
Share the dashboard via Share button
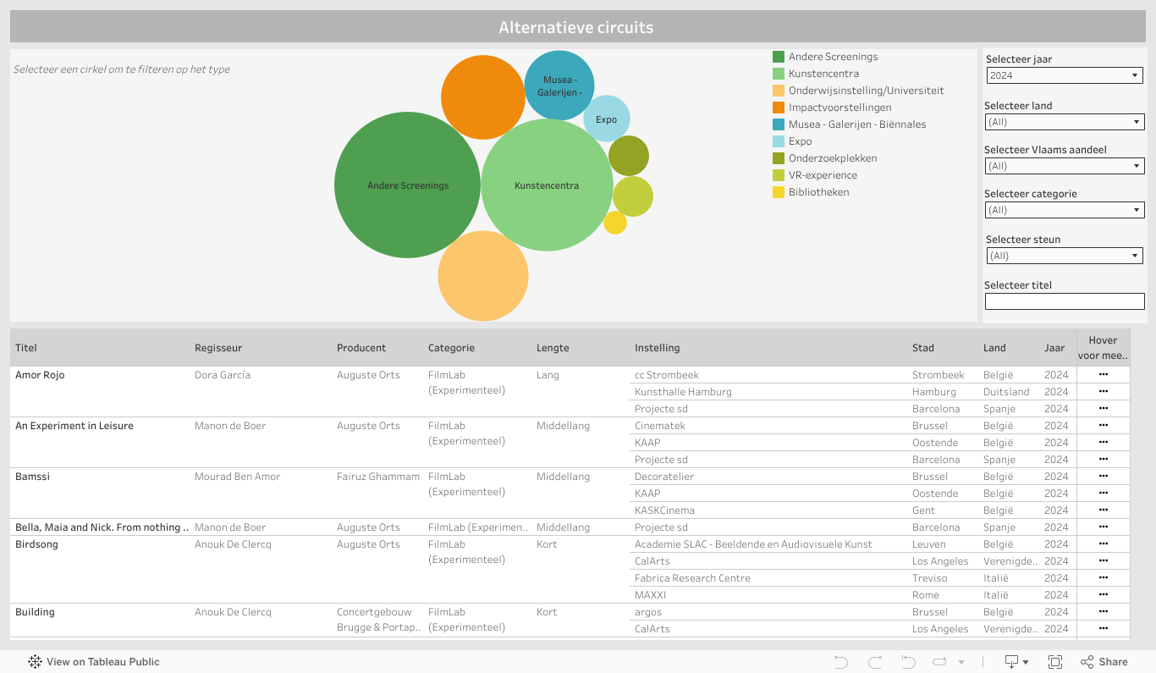1104,662
